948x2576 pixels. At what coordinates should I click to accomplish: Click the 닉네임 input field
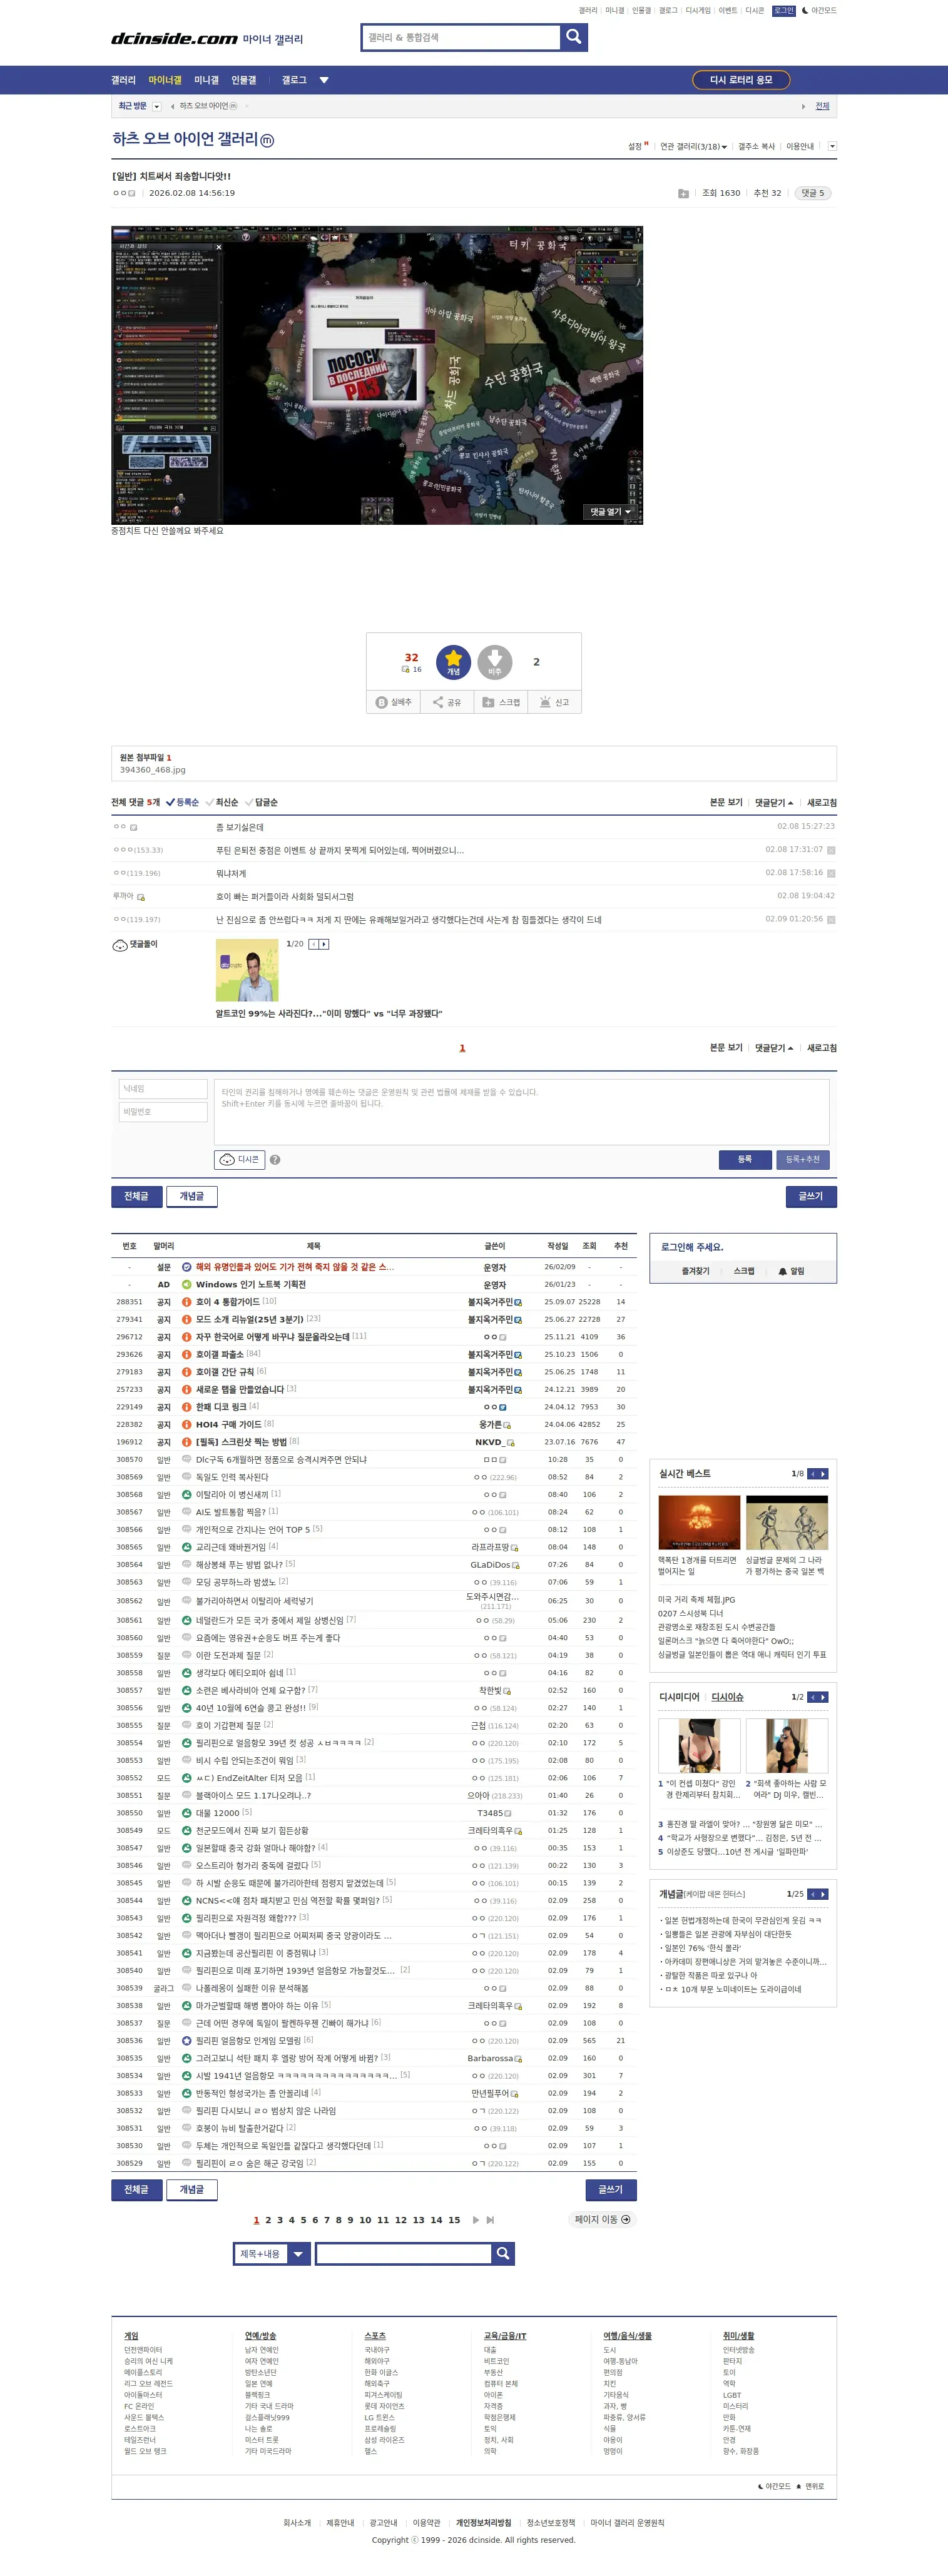(163, 1088)
